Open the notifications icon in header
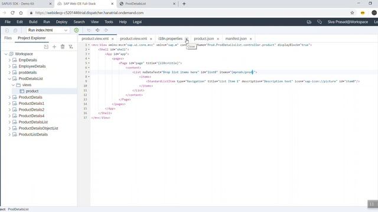This screenshot has width=378, height=212. [x=309, y=22]
